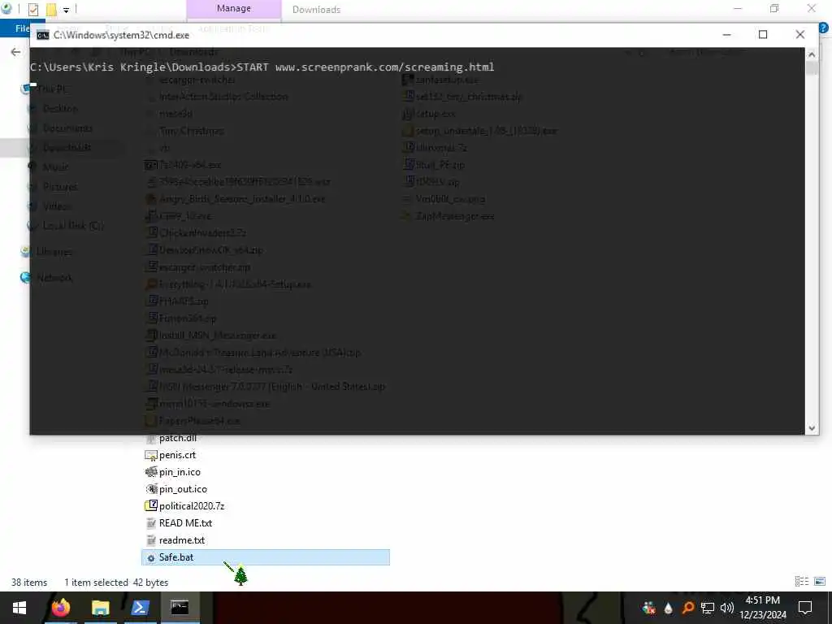
Task: Click the orange magnifier tray icon
Action: click(687, 608)
